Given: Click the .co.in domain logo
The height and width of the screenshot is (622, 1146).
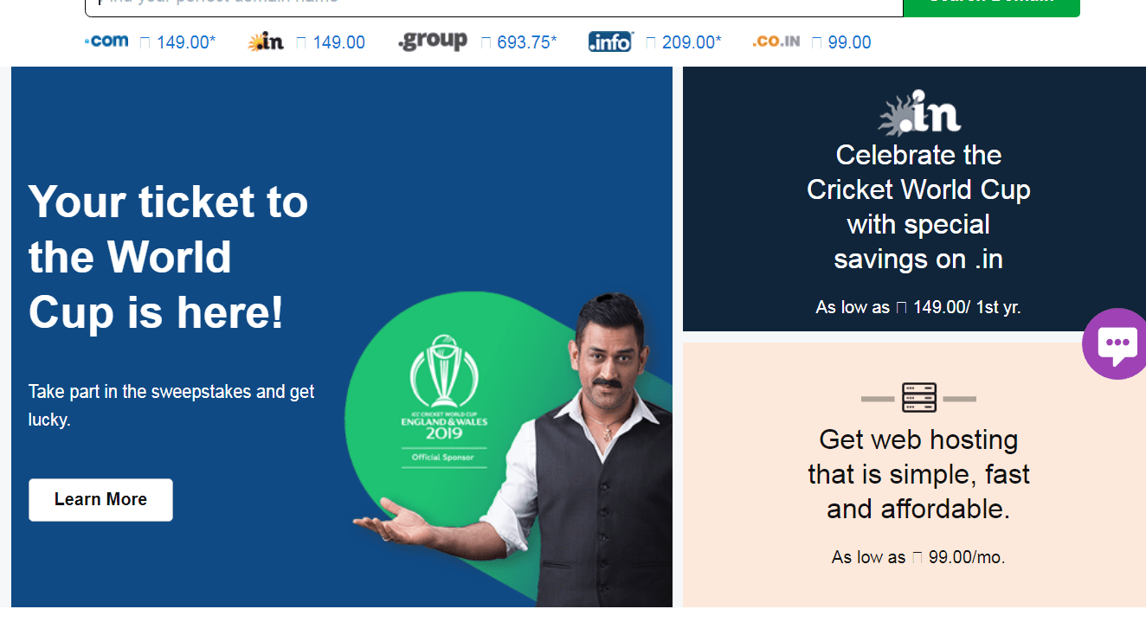Looking at the screenshot, I should [776, 41].
